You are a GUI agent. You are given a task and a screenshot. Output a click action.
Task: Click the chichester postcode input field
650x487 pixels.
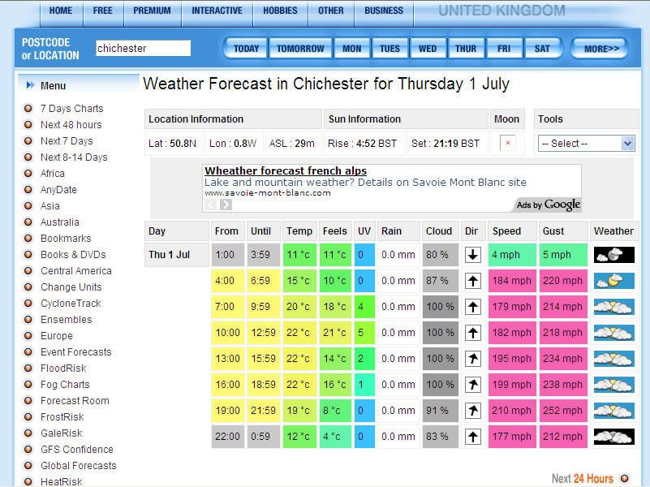click(142, 48)
